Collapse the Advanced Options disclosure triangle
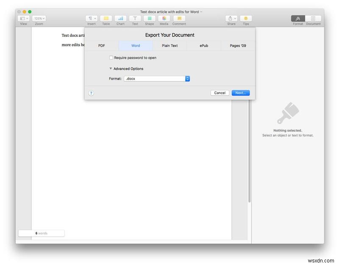 111,68
